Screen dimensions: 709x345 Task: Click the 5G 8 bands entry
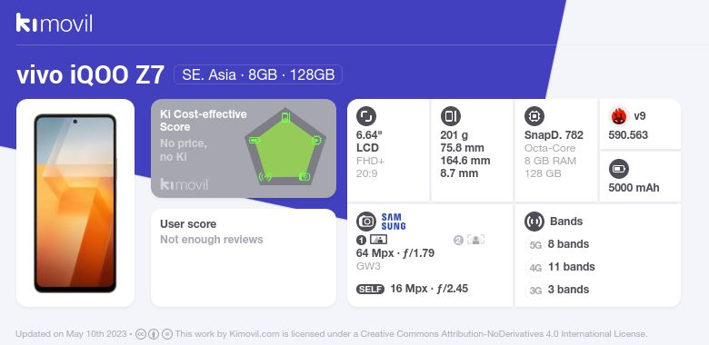[x=558, y=244]
